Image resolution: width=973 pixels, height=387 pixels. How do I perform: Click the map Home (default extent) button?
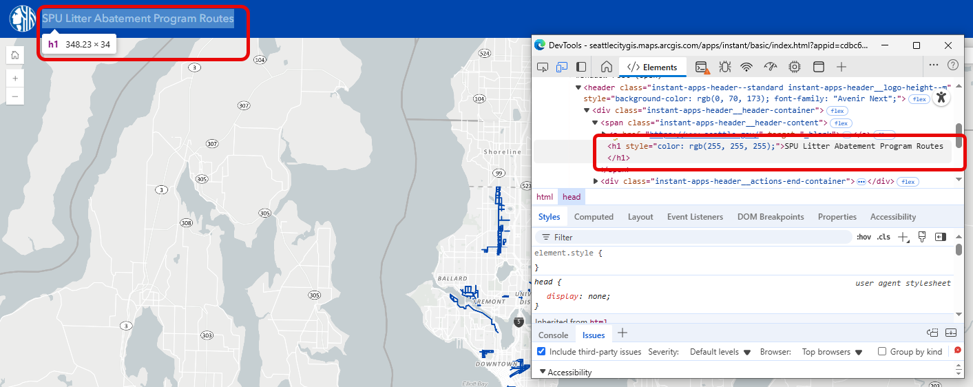(15, 55)
